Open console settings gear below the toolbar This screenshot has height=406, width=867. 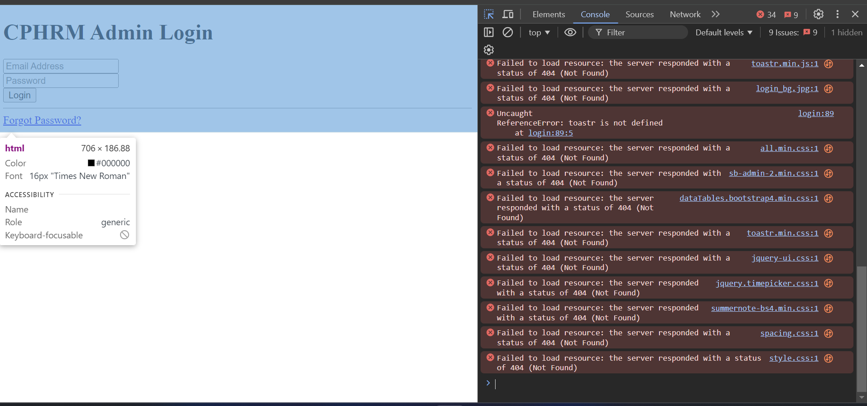coord(489,50)
